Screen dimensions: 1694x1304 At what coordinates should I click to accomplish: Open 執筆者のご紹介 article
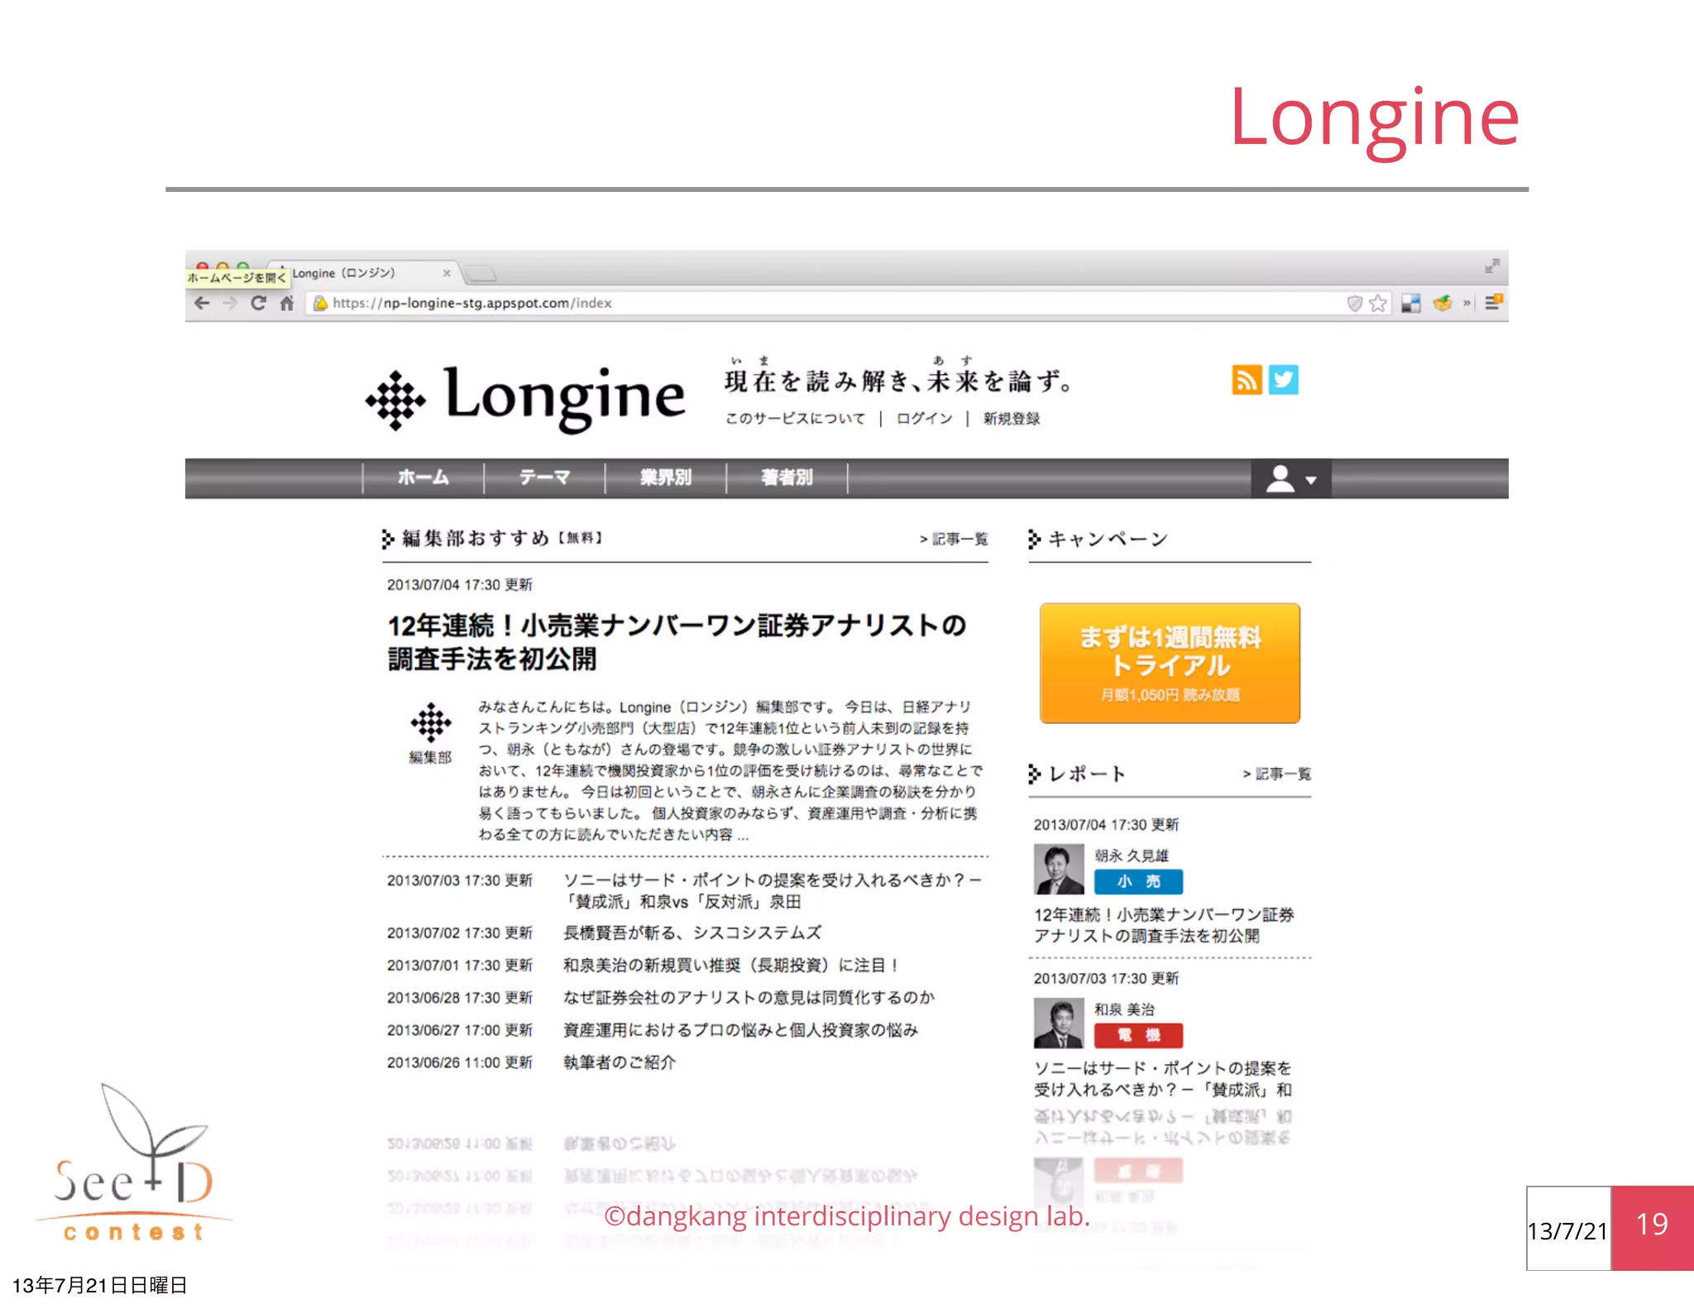pyautogui.click(x=620, y=1062)
